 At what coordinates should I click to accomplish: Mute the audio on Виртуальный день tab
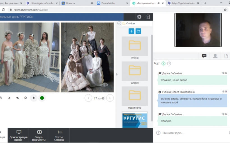coord(158,3)
